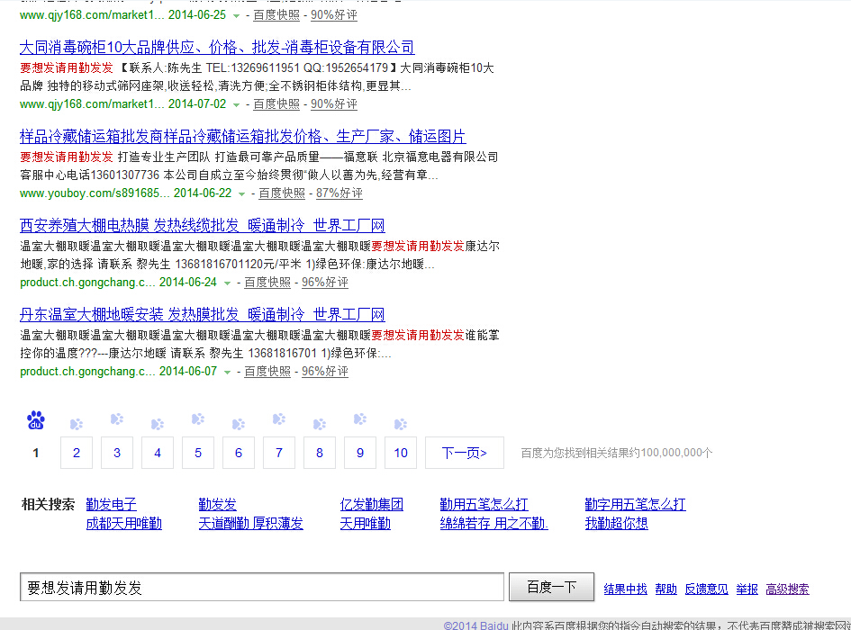This screenshot has width=851, height=630.
Task: Open the 样品冷藏储运箱批发商 result title
Action: [x=242, y=137]
